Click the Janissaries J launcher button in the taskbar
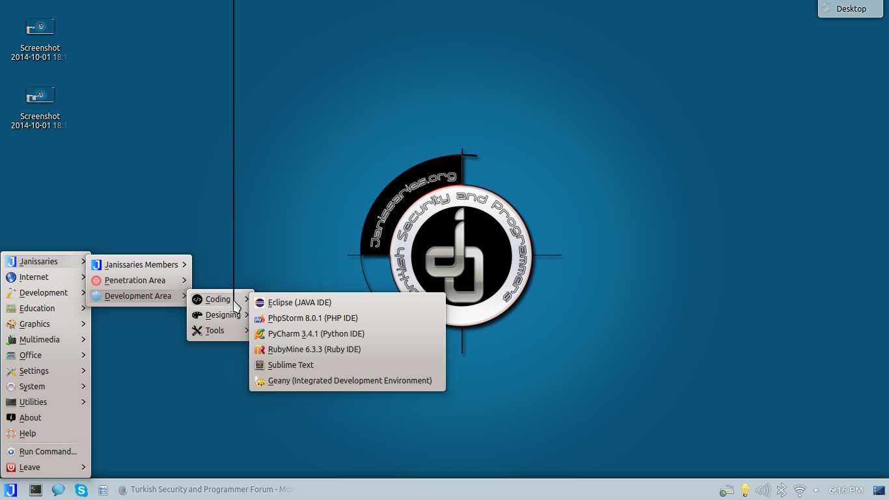The height and width of the screenshot is (500, 889). pos(10,490)
